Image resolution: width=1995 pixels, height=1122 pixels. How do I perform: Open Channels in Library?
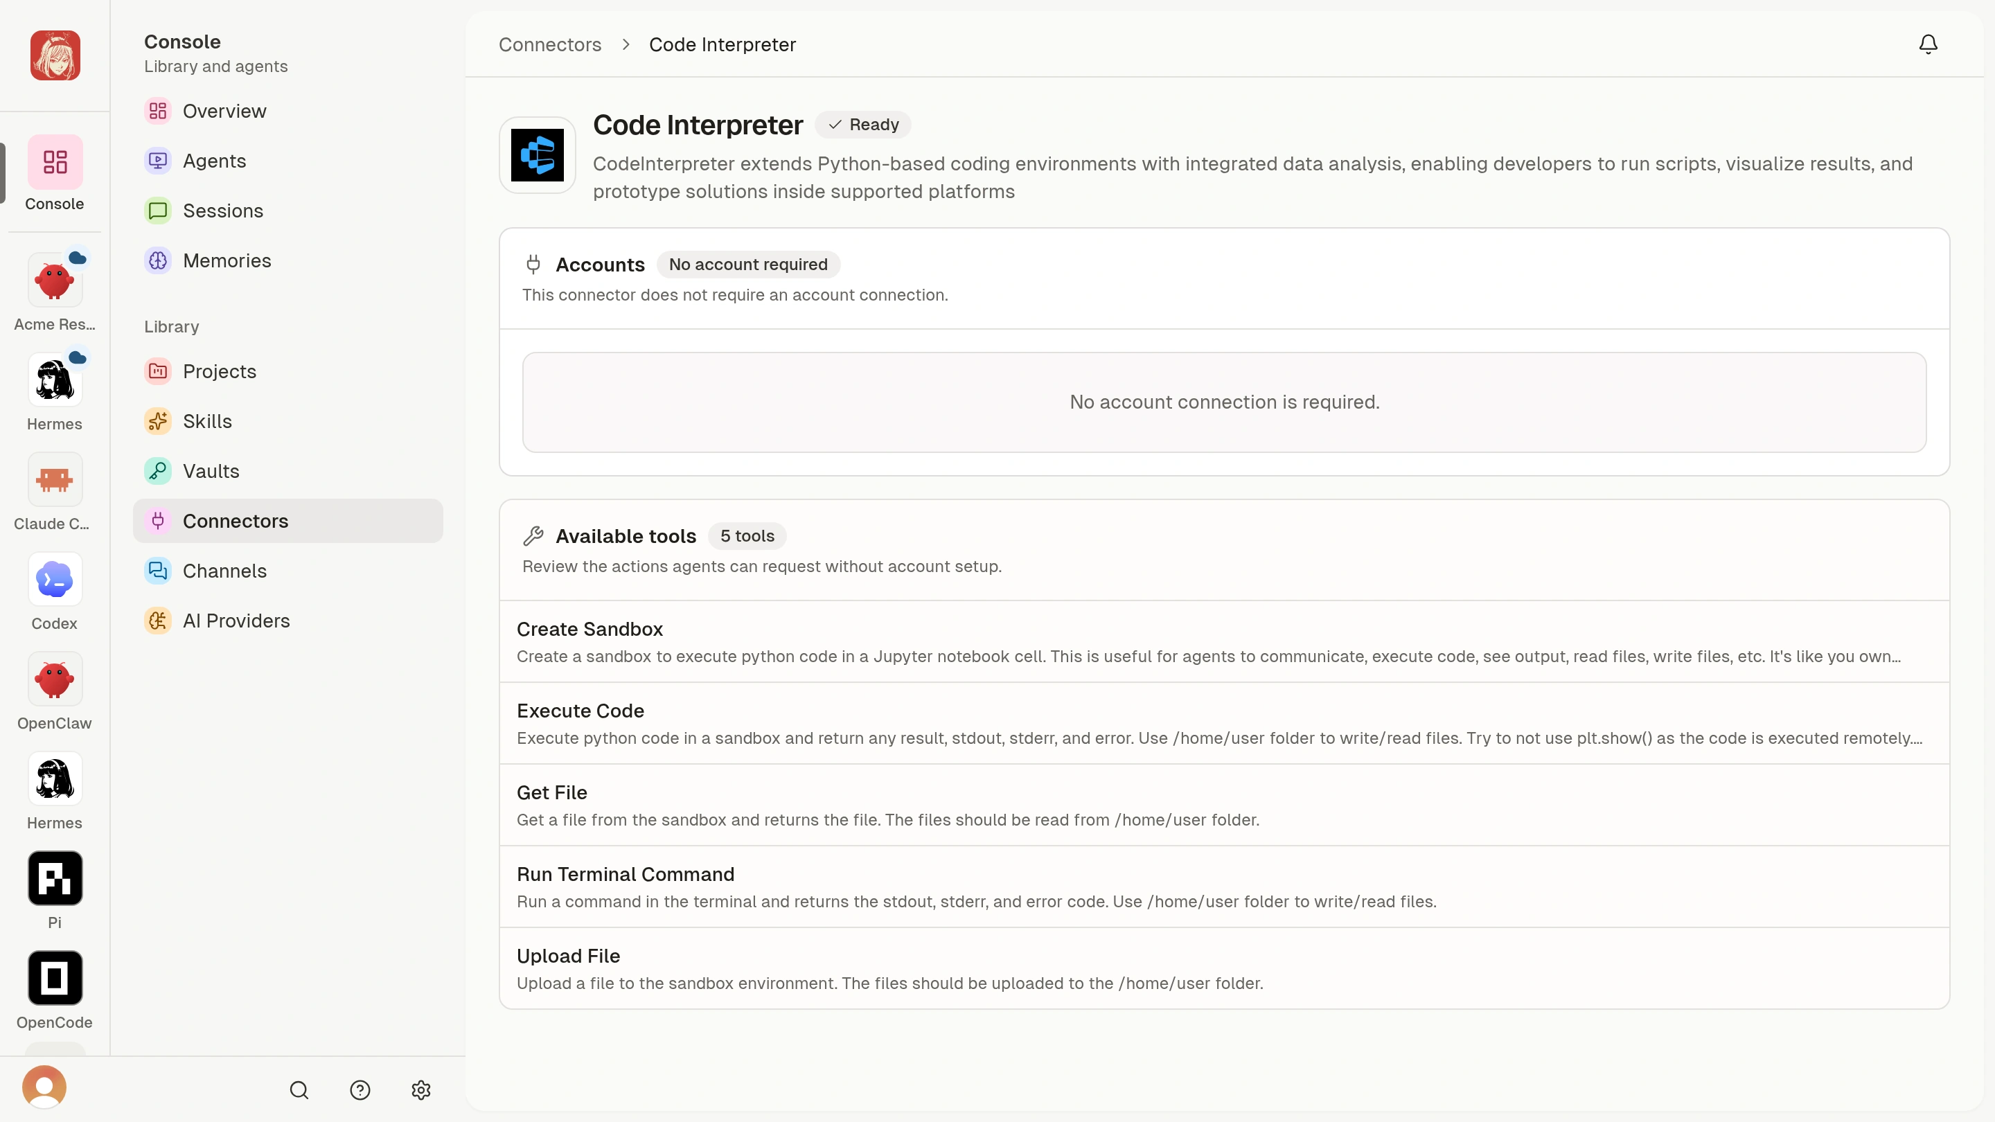(287, 571)
